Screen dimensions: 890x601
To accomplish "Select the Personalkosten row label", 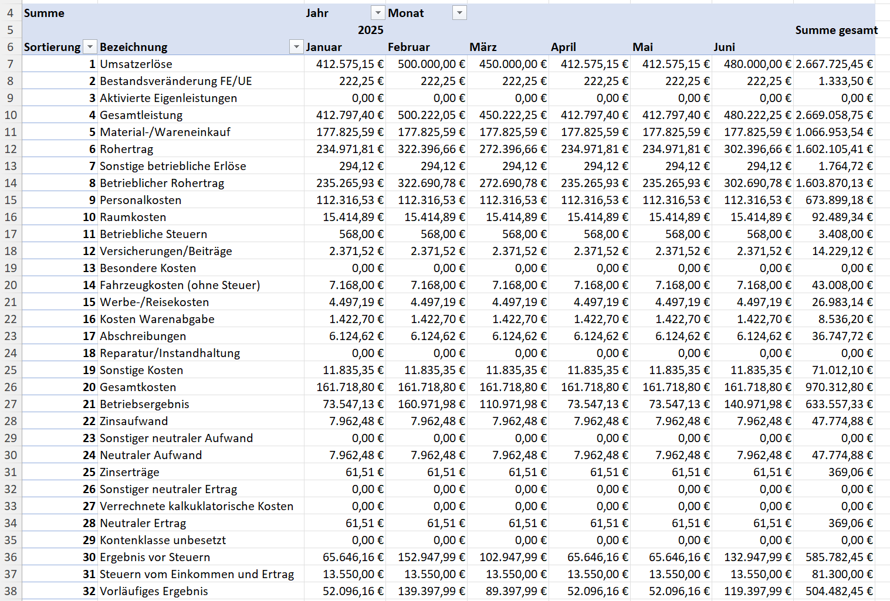I will 140,200.
